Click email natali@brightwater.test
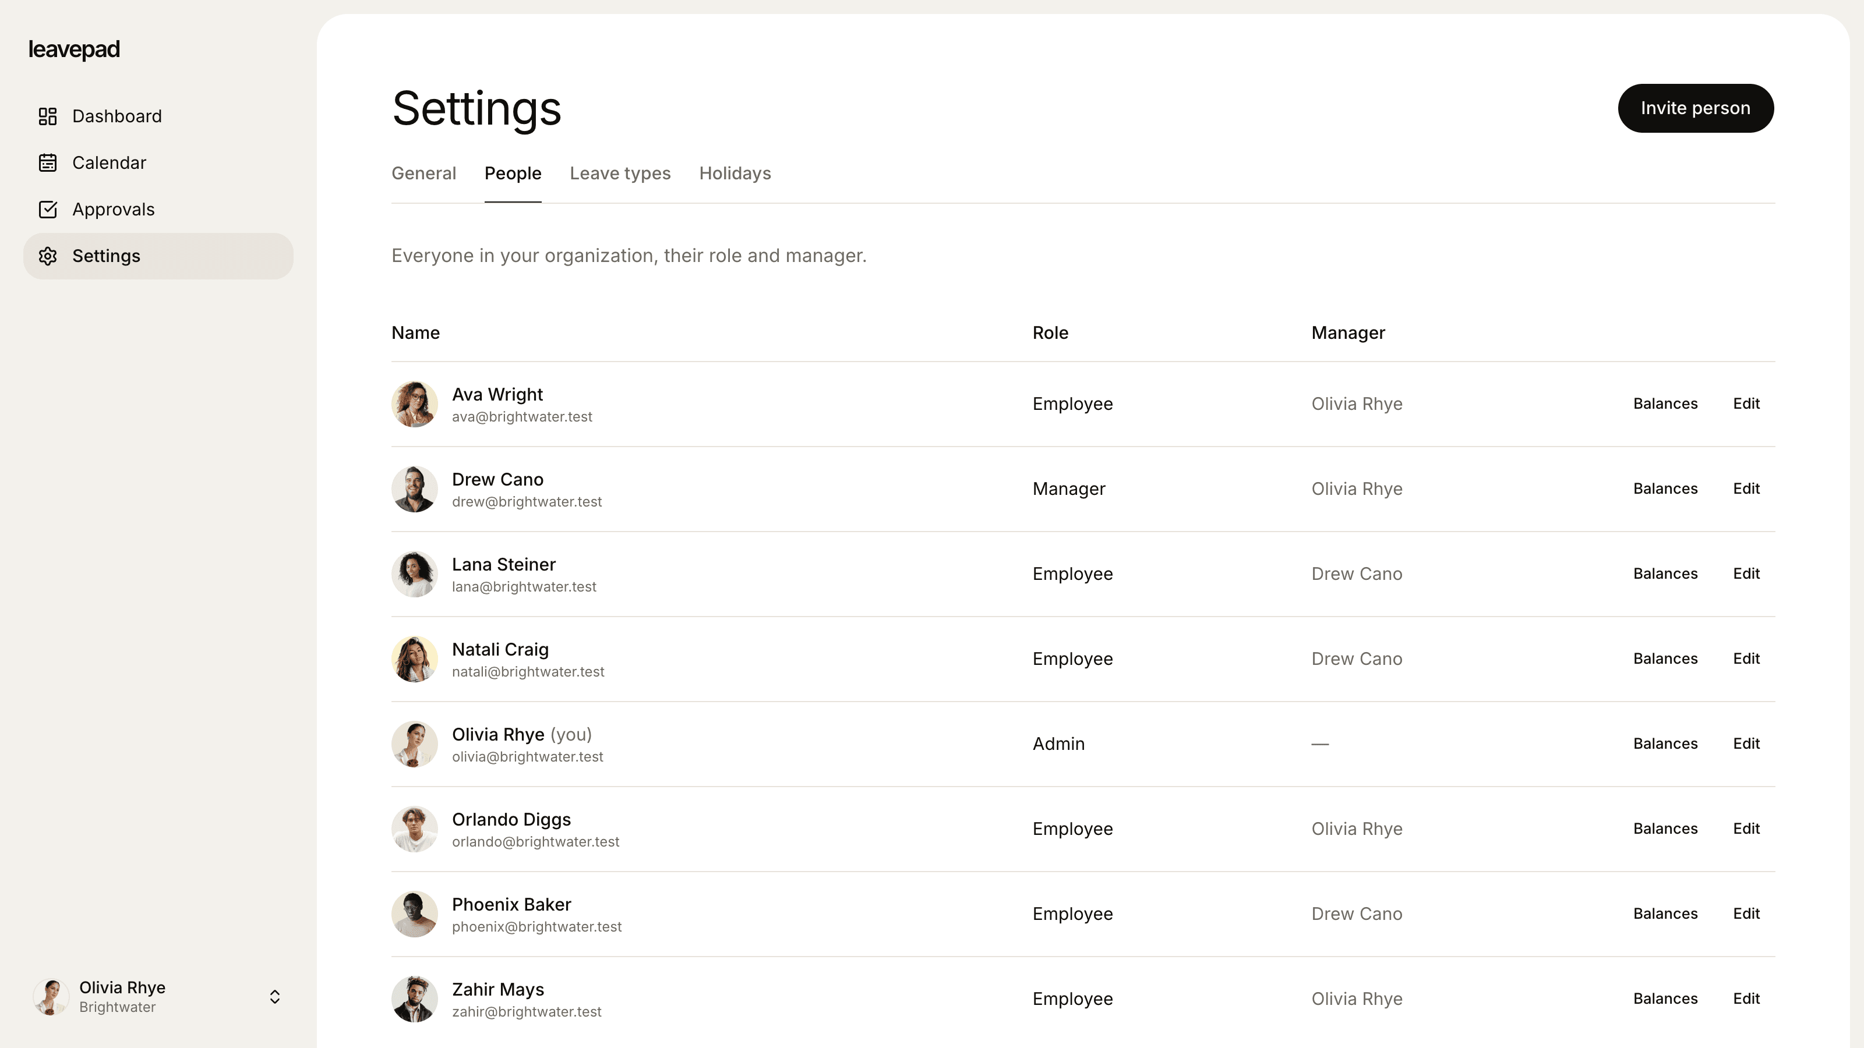This screenshot has height=1048, width=1864. (x=528, y=672)
